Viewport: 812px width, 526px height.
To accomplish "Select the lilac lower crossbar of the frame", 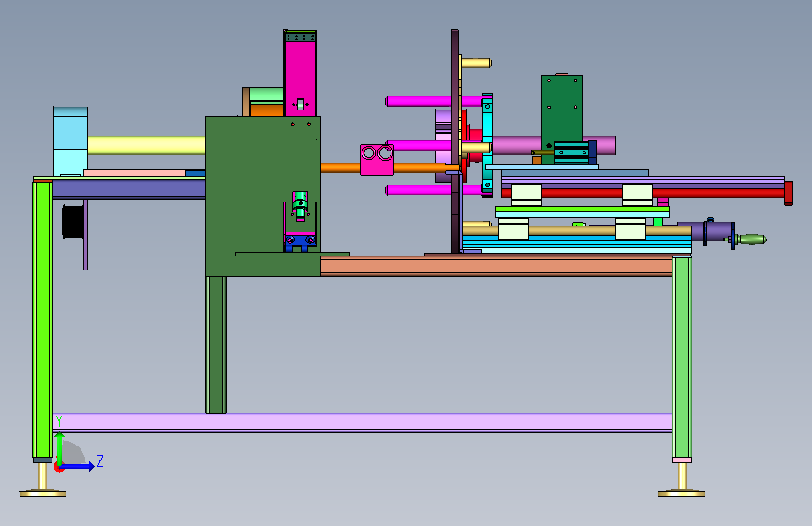I will [362, 423].
